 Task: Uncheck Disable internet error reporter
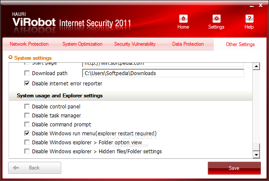click(27, 84)
